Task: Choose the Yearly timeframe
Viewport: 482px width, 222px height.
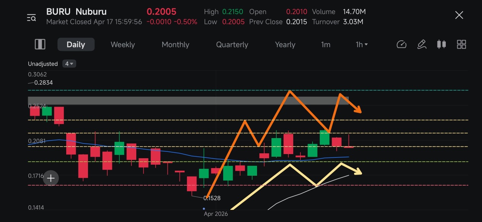Action: (285, 44)
